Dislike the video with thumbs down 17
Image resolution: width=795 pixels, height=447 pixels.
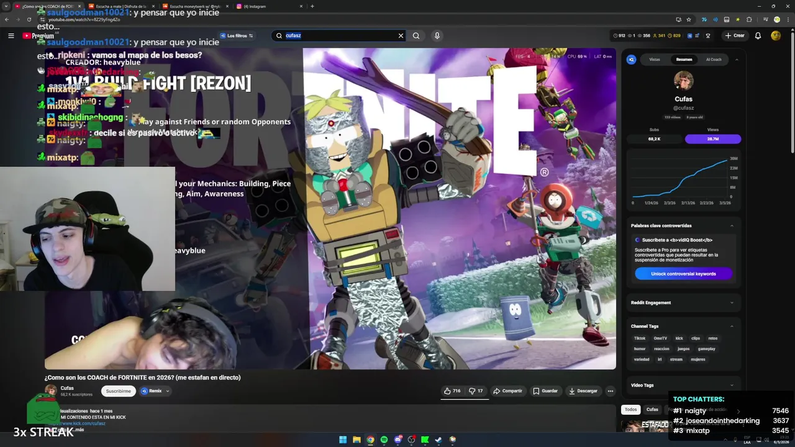(x=476, y=391)
